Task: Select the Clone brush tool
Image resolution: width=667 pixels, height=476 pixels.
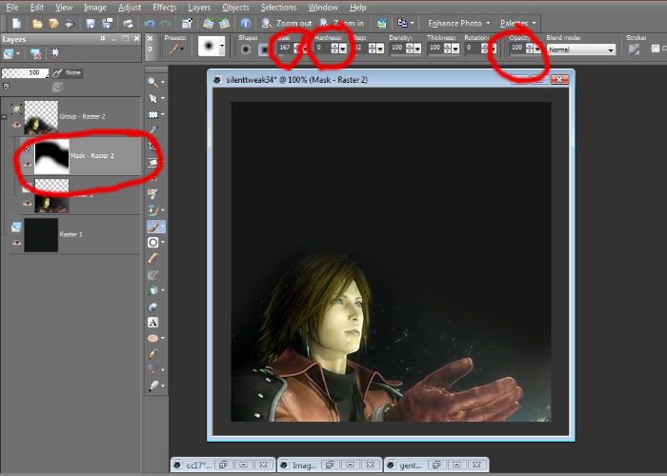Action: 152,210
